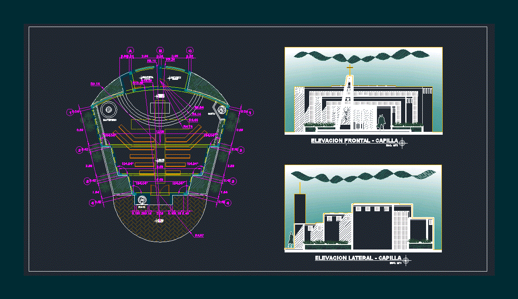Click the ELEVACION FRONTAL - CAPILLA title

[x=354, y=141]
